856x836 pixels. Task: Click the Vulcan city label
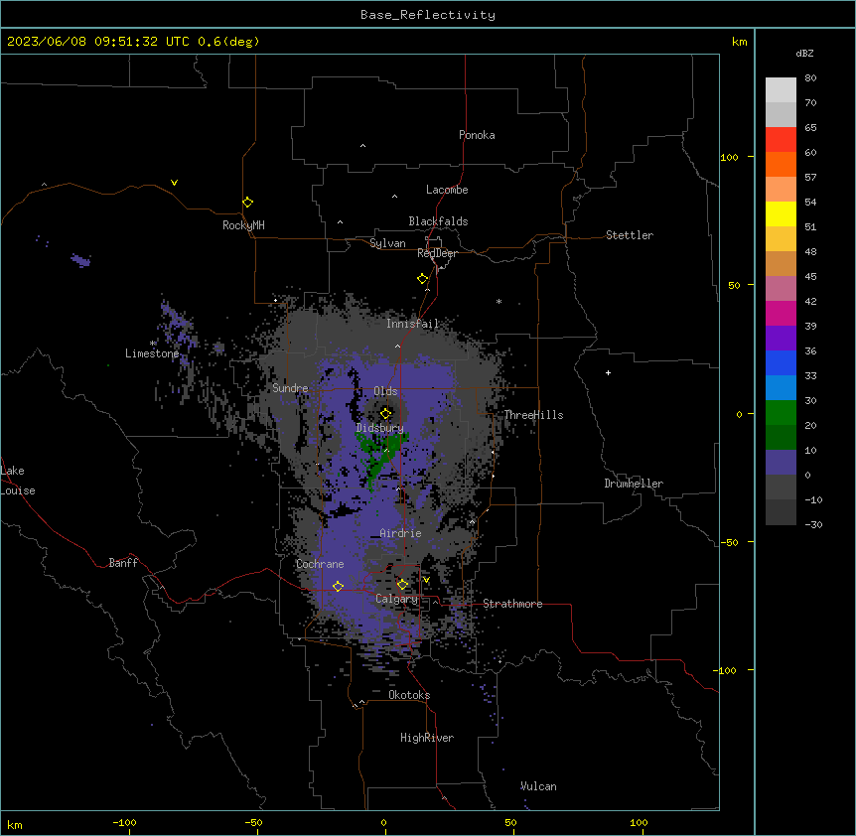tap(538, 786)
